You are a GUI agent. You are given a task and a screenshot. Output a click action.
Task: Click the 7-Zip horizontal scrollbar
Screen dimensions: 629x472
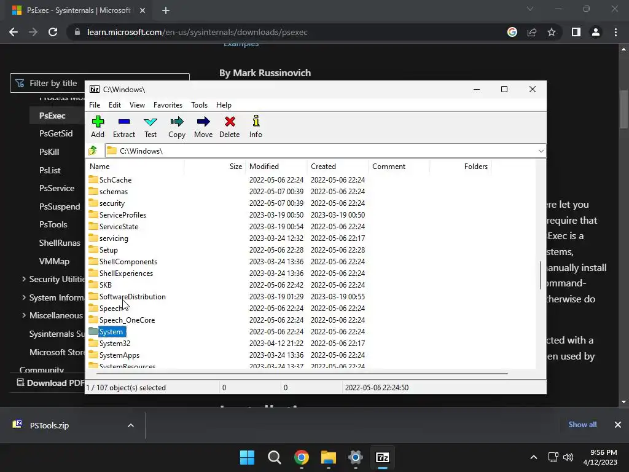pos(302,373)
